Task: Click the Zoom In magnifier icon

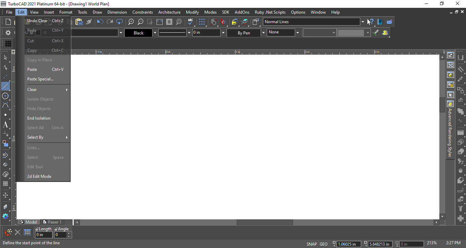Action: (x=131, y=22)
